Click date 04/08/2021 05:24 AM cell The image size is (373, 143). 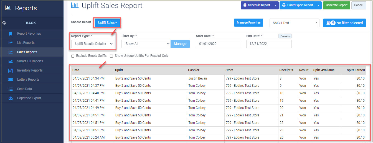93,137
